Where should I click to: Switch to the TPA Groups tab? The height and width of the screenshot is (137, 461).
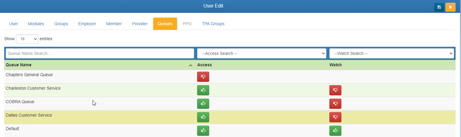coord(213,24)
